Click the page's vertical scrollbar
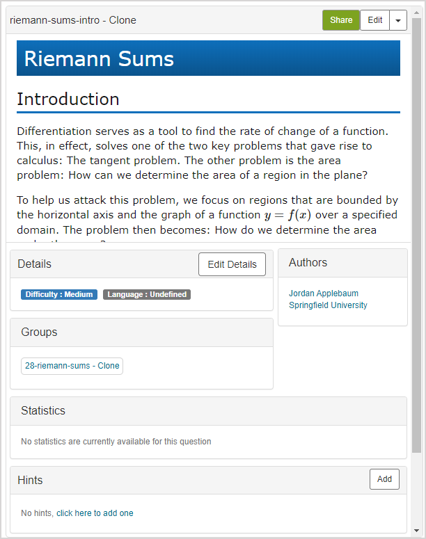 [x=416, y=236]
